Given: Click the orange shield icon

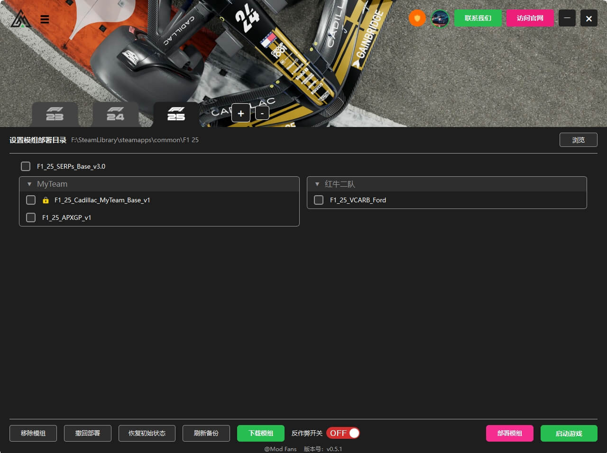Looking at the screenshot, I should (417, 18).
